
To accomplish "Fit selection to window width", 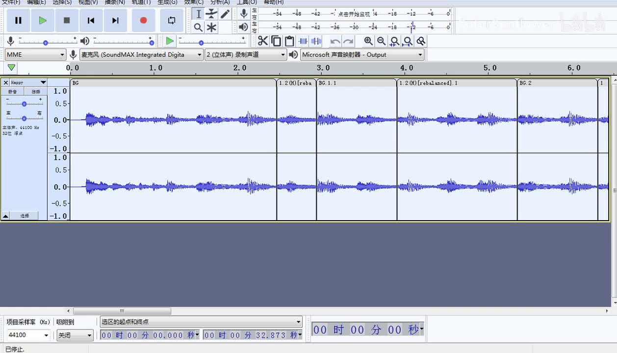I will 394,41.
